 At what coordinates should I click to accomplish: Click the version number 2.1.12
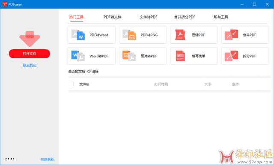tap(9, 159)
